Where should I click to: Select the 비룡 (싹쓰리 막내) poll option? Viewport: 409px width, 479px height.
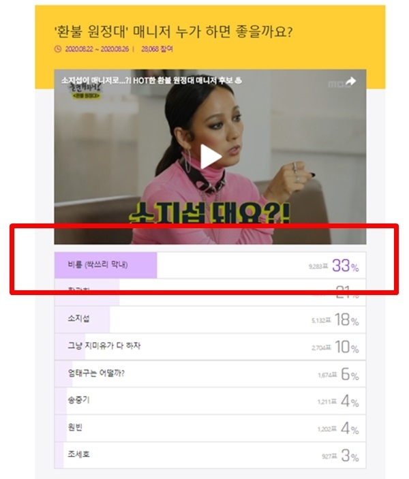(211, 265)
